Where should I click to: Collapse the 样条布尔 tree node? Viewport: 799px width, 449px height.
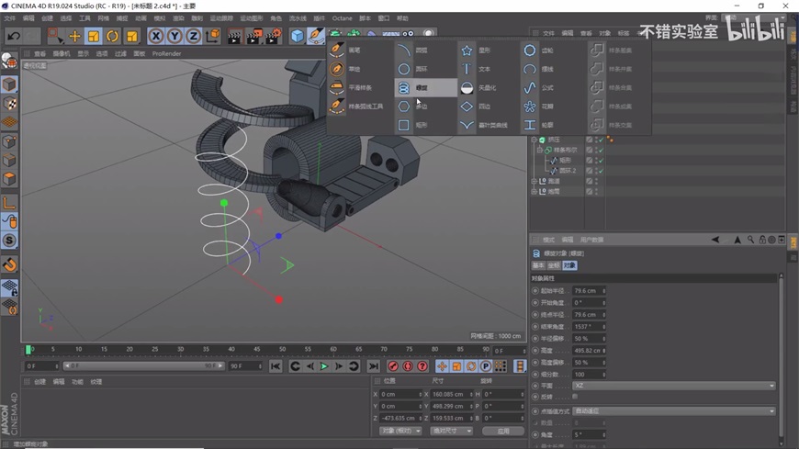pyautogui.click(x=539, y=150)
